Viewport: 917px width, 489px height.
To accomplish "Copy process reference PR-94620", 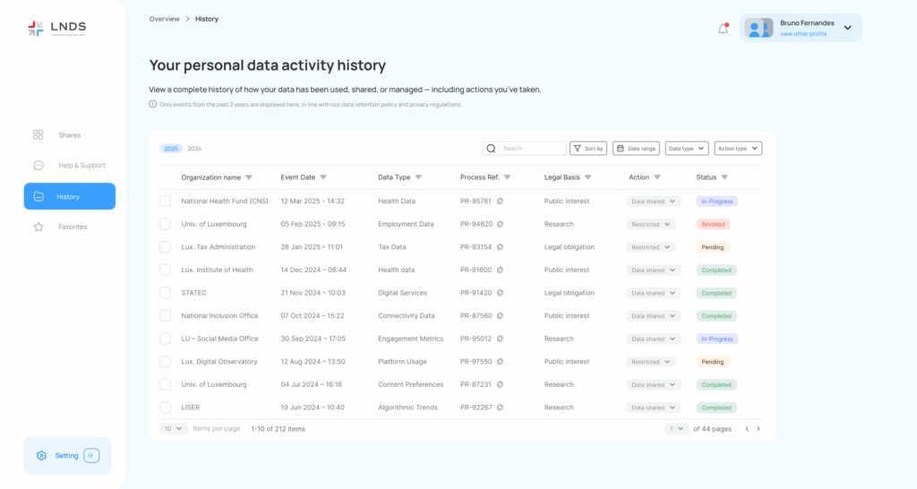I will click(500, 224).
